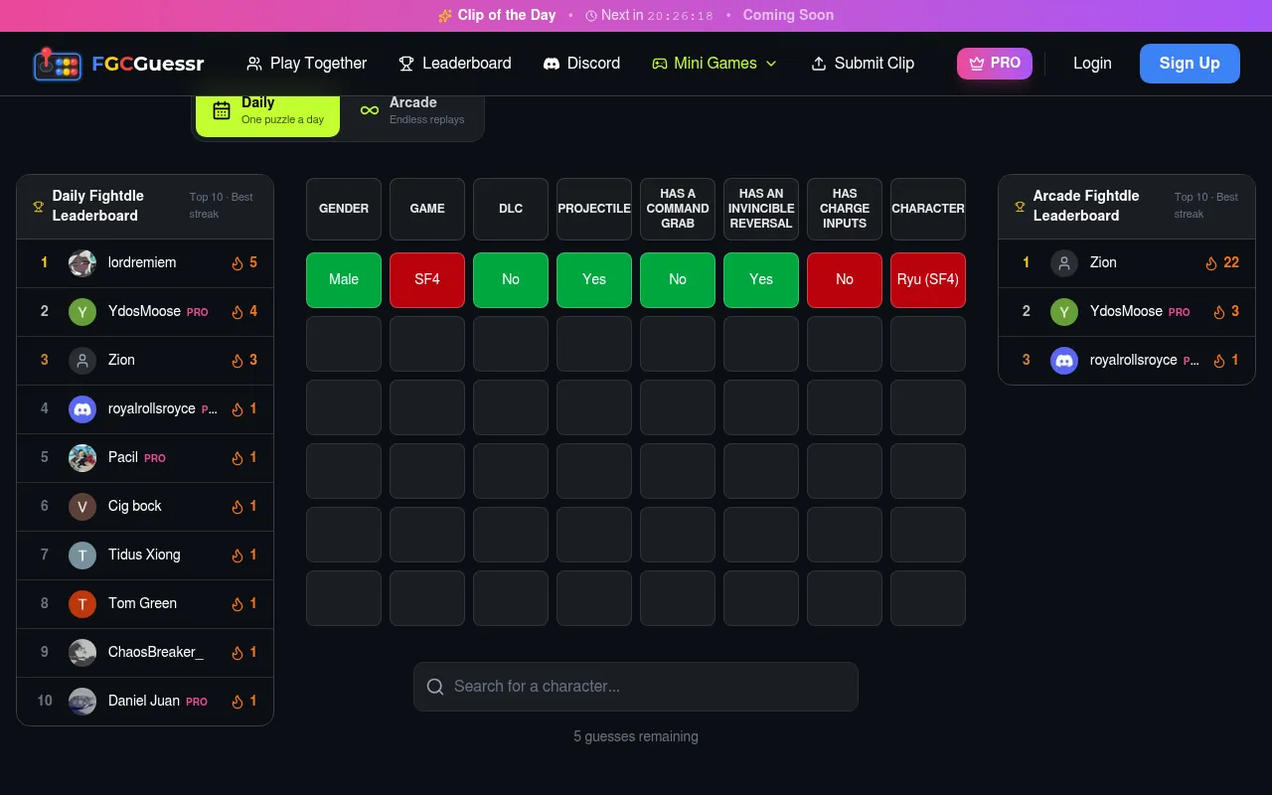
Task: Click the PROJECTILE column header
Action: pos(594,209)
